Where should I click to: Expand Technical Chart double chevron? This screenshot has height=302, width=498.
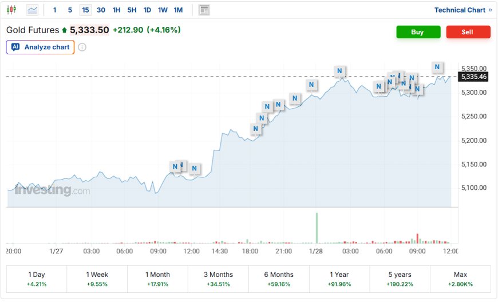point(490,10)
